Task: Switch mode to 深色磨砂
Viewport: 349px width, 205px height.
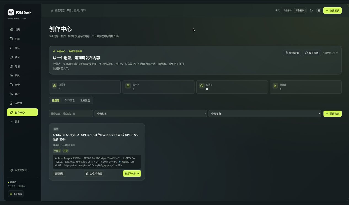Action: [x=300, y=10]
